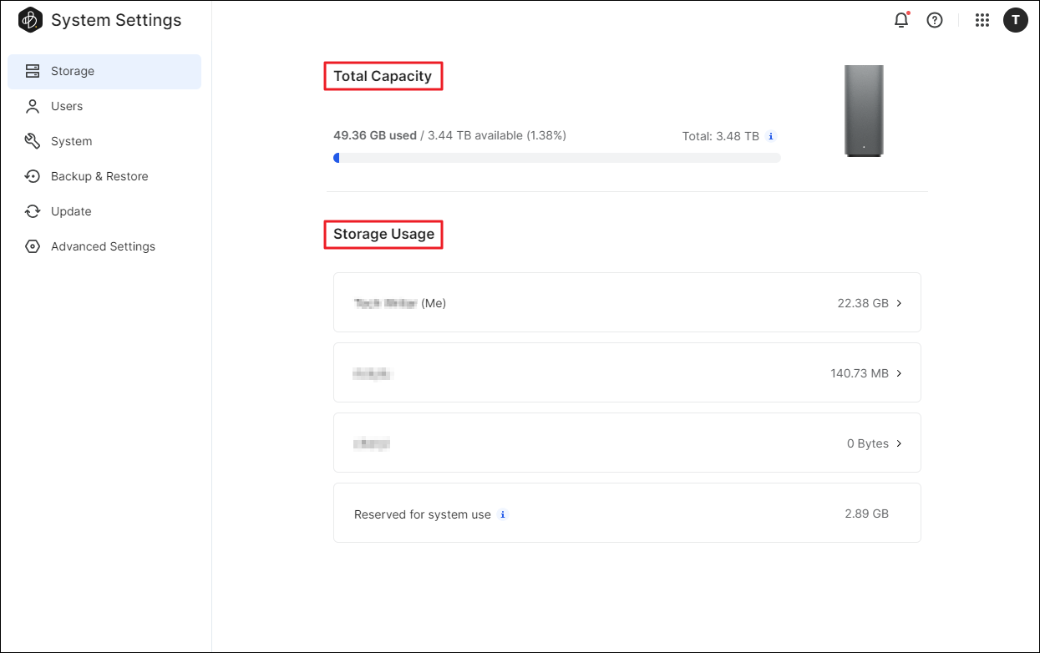The height and width of the screenshot is (653, 1040).
Task: Open Advanced Settings
Action: tap(103, 246)
